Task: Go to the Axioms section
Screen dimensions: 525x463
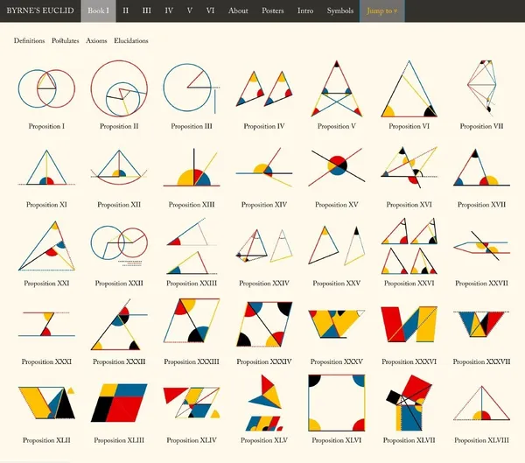Action: pos(96,40)
